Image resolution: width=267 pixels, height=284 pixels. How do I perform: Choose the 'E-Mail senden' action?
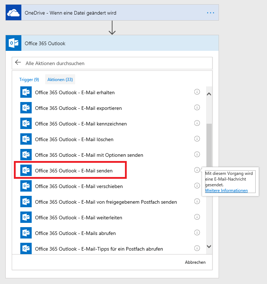(74, 171)
